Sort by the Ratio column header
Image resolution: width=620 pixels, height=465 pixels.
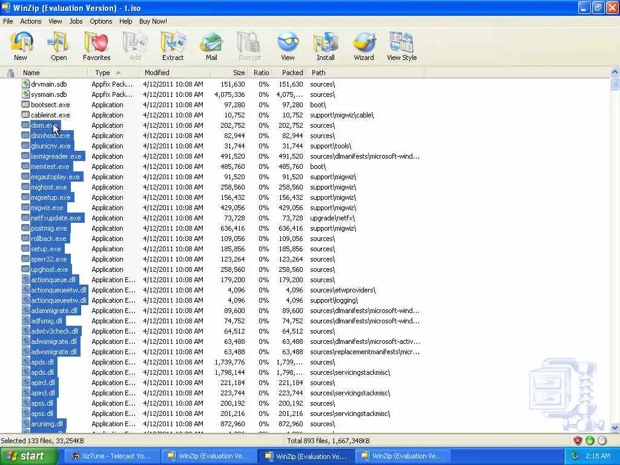tap(260, 73)
